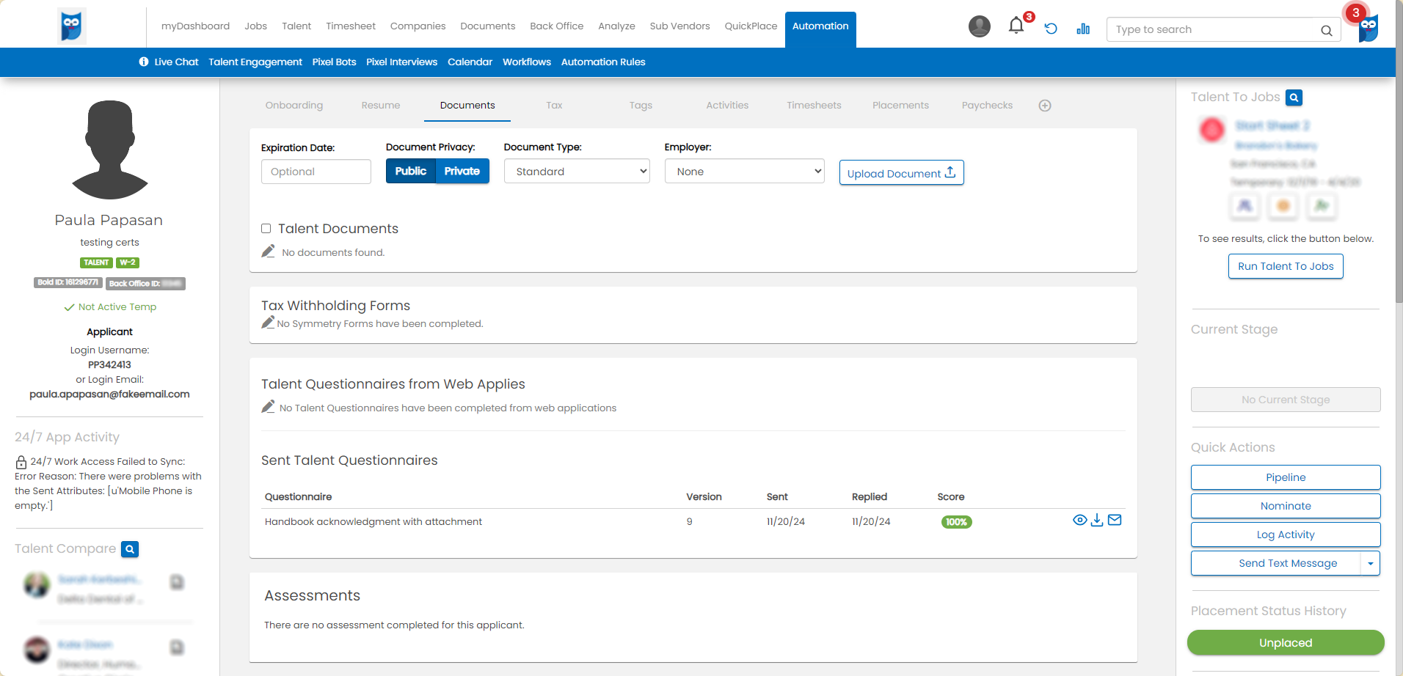The width and height of the screenshot is (1403, 676).
Task: Switch to the Resume tab
Action: click(381, 106)
